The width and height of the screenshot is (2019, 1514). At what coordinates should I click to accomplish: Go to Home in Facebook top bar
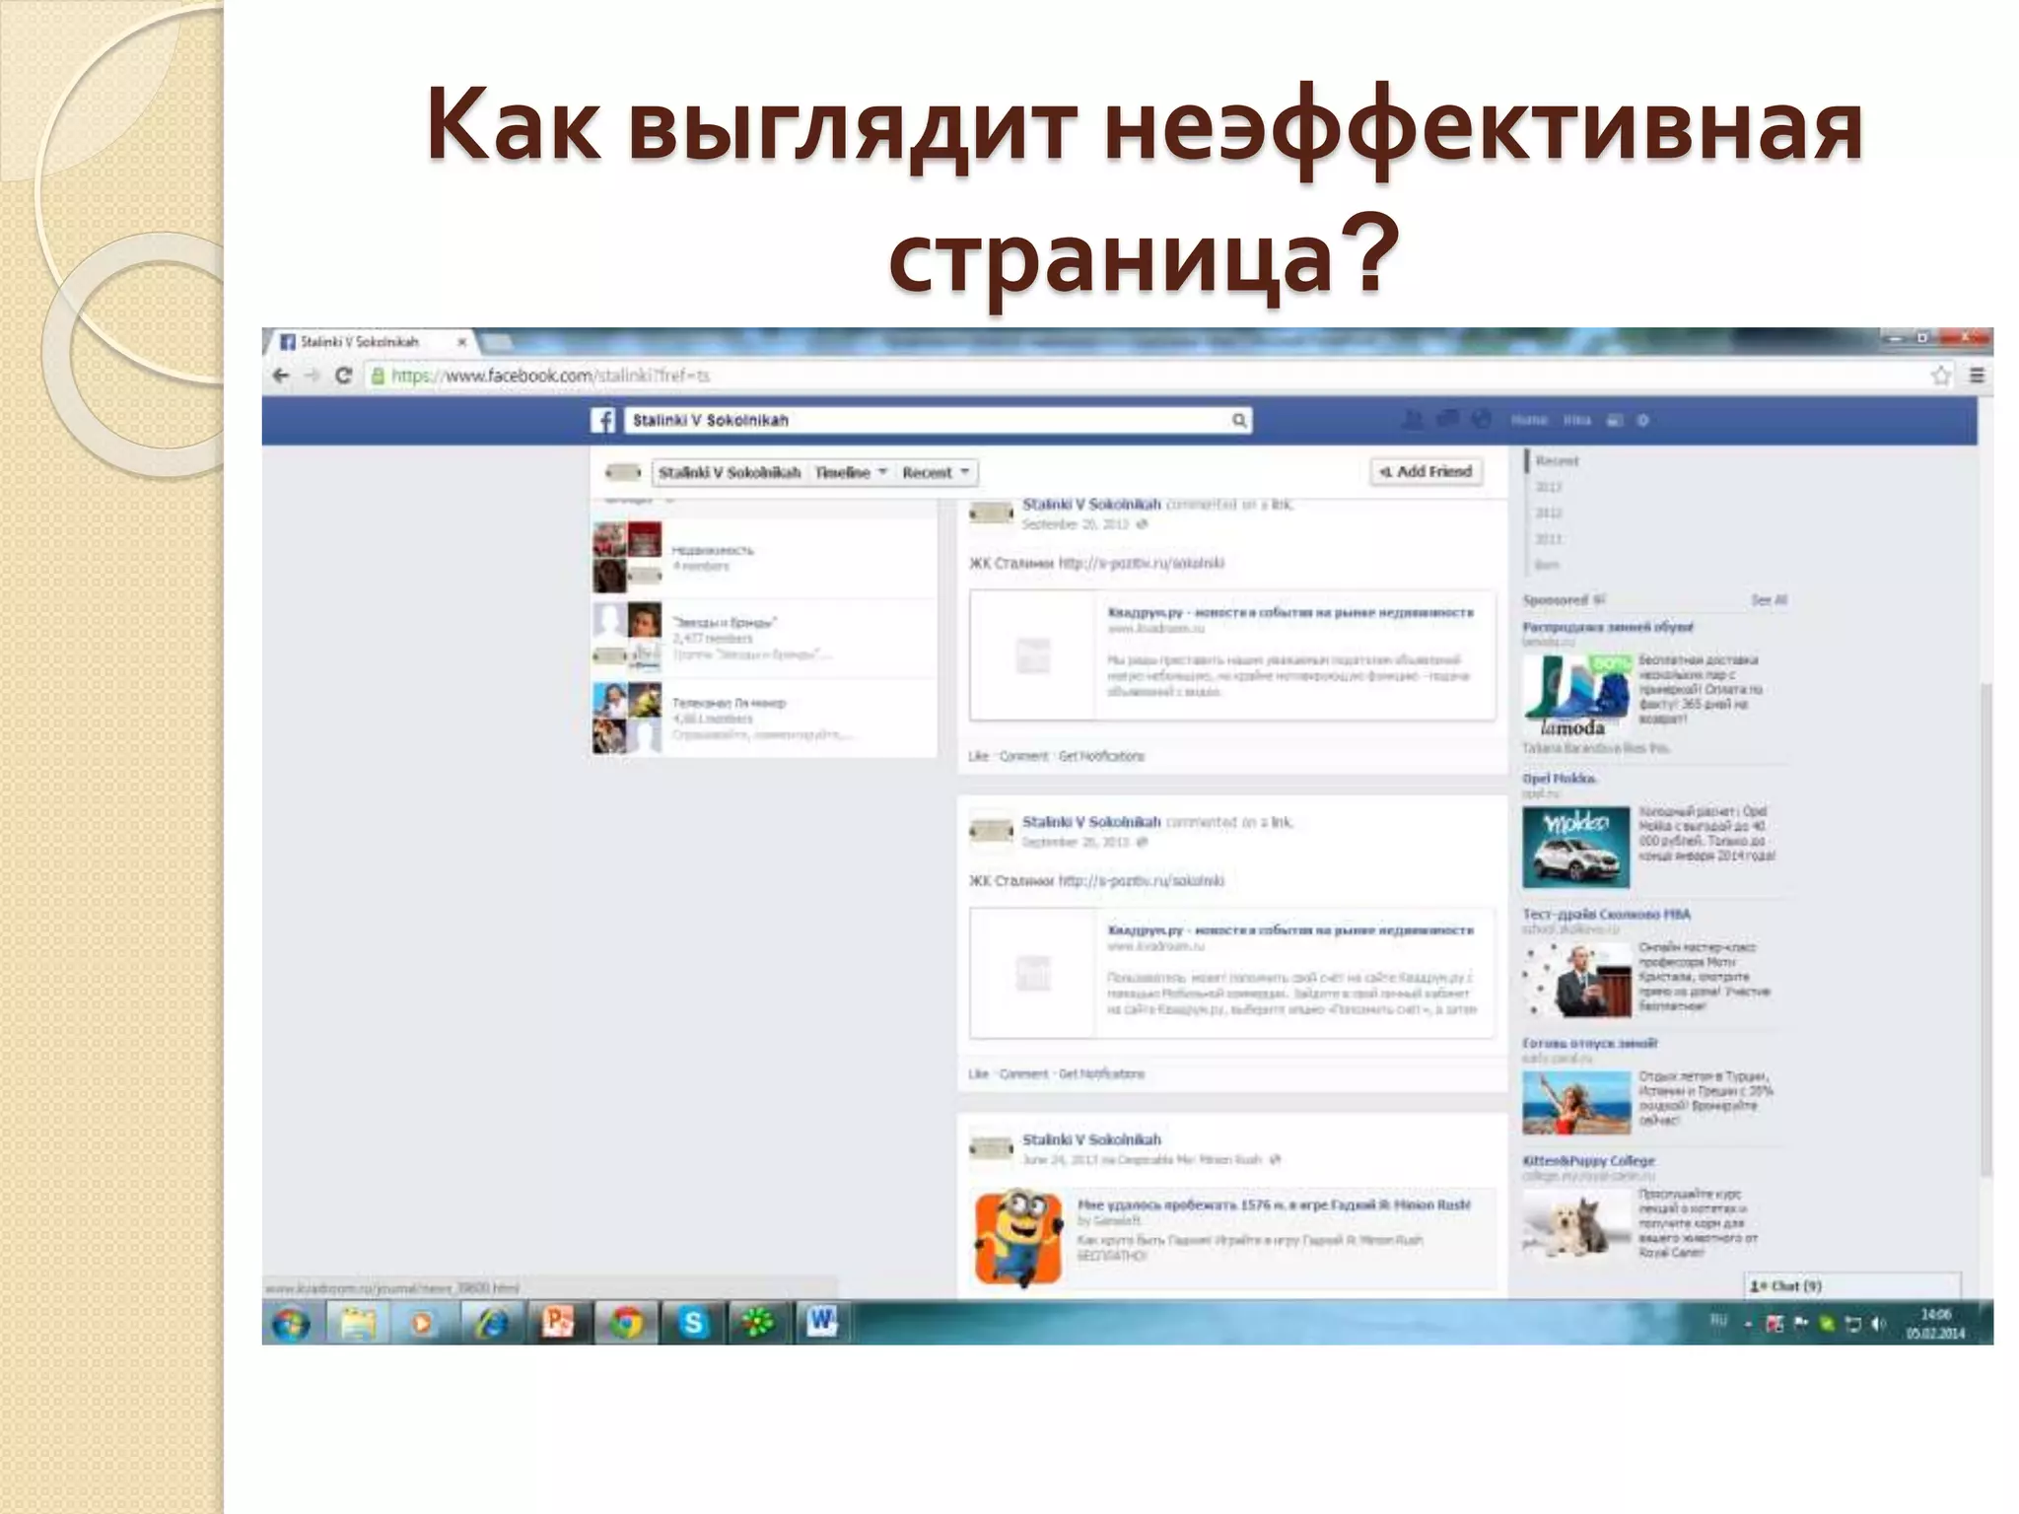pyautogui.click(x=1529, y=421)
